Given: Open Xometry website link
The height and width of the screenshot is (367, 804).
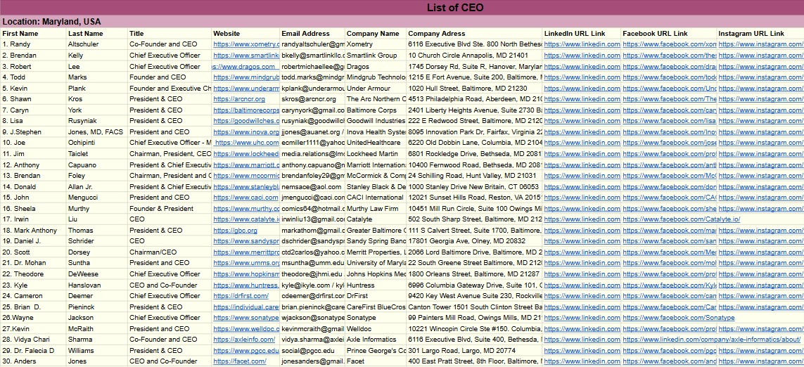Looking at the screenshot, I should [x=246, y=44].
